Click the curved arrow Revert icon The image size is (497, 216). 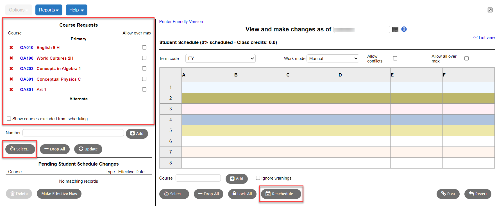pyautogui.click(x=471, y=194)
